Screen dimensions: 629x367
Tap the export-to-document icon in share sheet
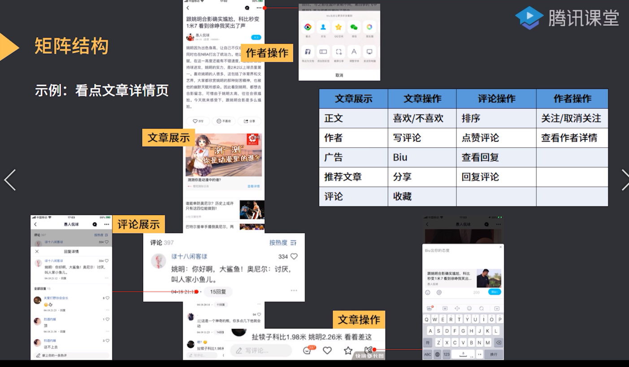click(x=308, y=52)
